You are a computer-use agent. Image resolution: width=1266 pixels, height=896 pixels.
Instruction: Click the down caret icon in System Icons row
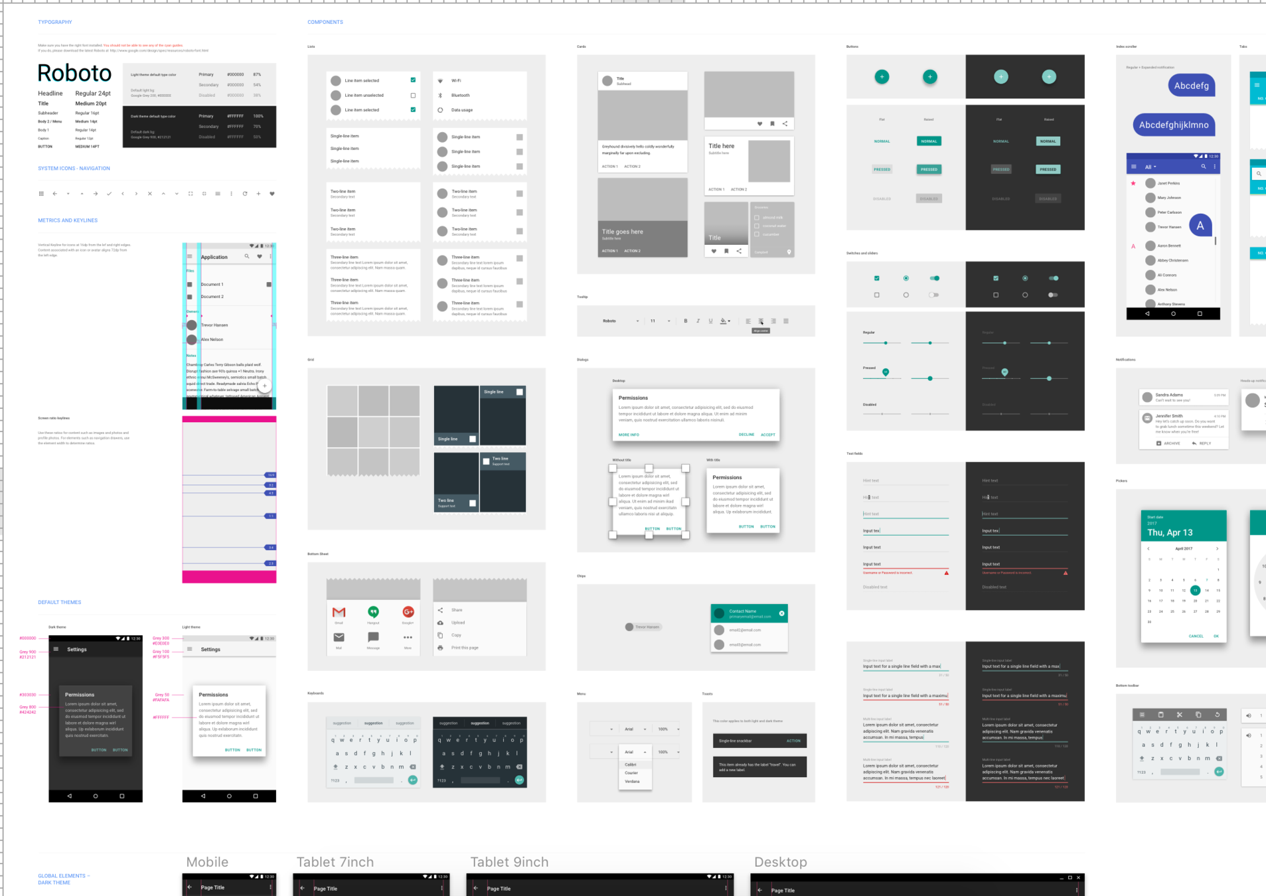coord(68,194)
